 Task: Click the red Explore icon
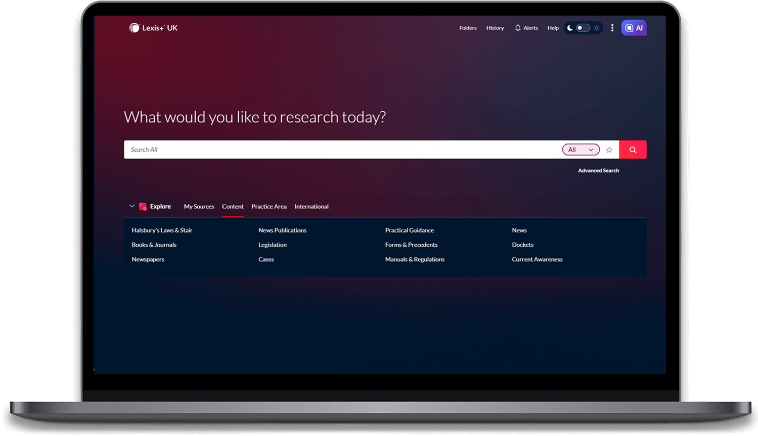(x=143, y=206)
